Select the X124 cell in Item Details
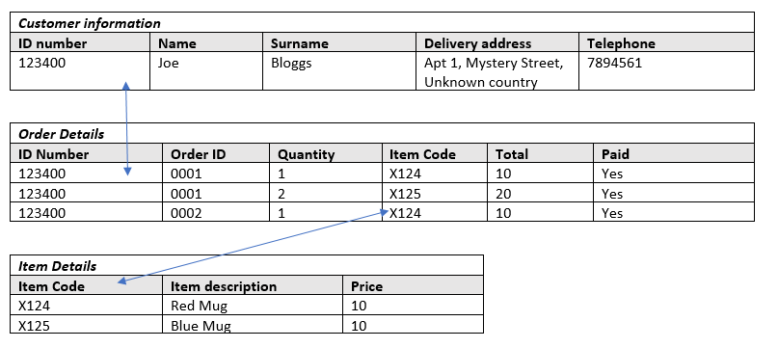The width and height of the screenshot is (778, 348). pos(87,305)
